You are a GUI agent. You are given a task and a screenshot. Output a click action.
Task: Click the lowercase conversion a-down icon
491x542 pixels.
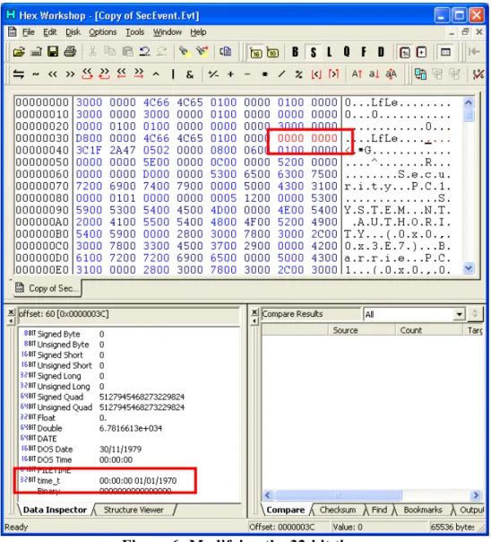tap(374, 74)
